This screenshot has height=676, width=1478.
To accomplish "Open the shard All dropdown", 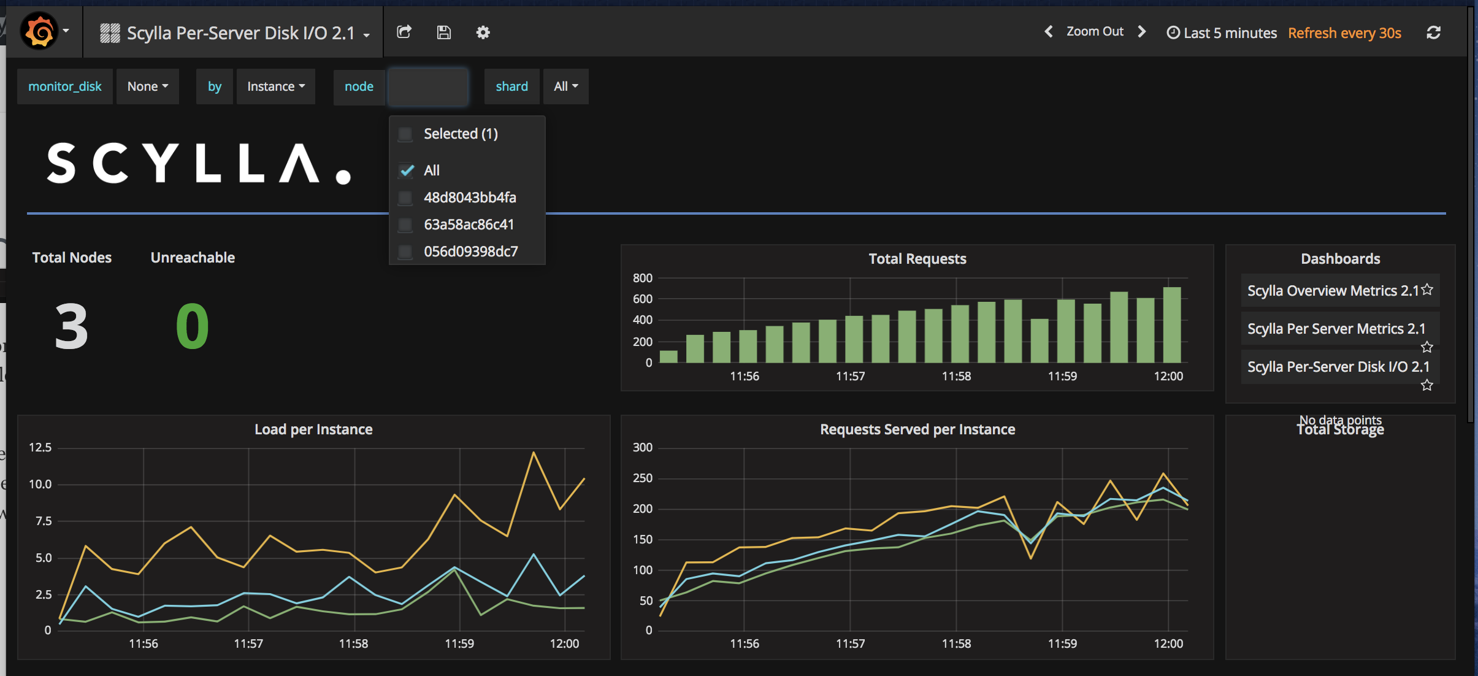I will pyautogui.click(x=565, y=86).
